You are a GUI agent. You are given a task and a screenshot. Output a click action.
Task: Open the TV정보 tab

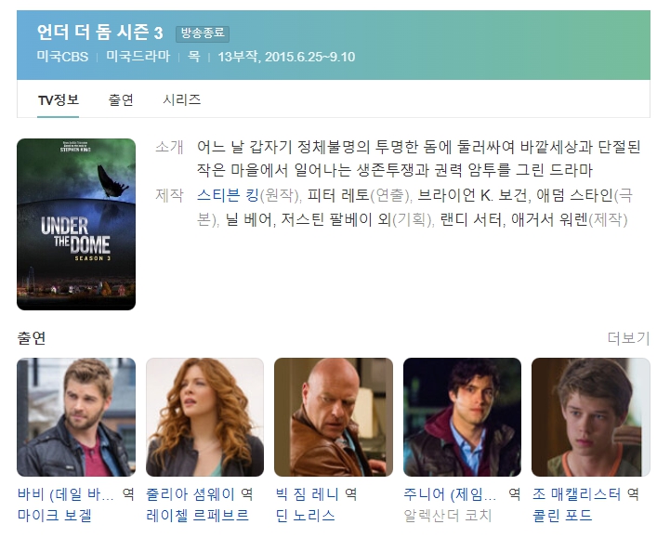tap(59, 100)
